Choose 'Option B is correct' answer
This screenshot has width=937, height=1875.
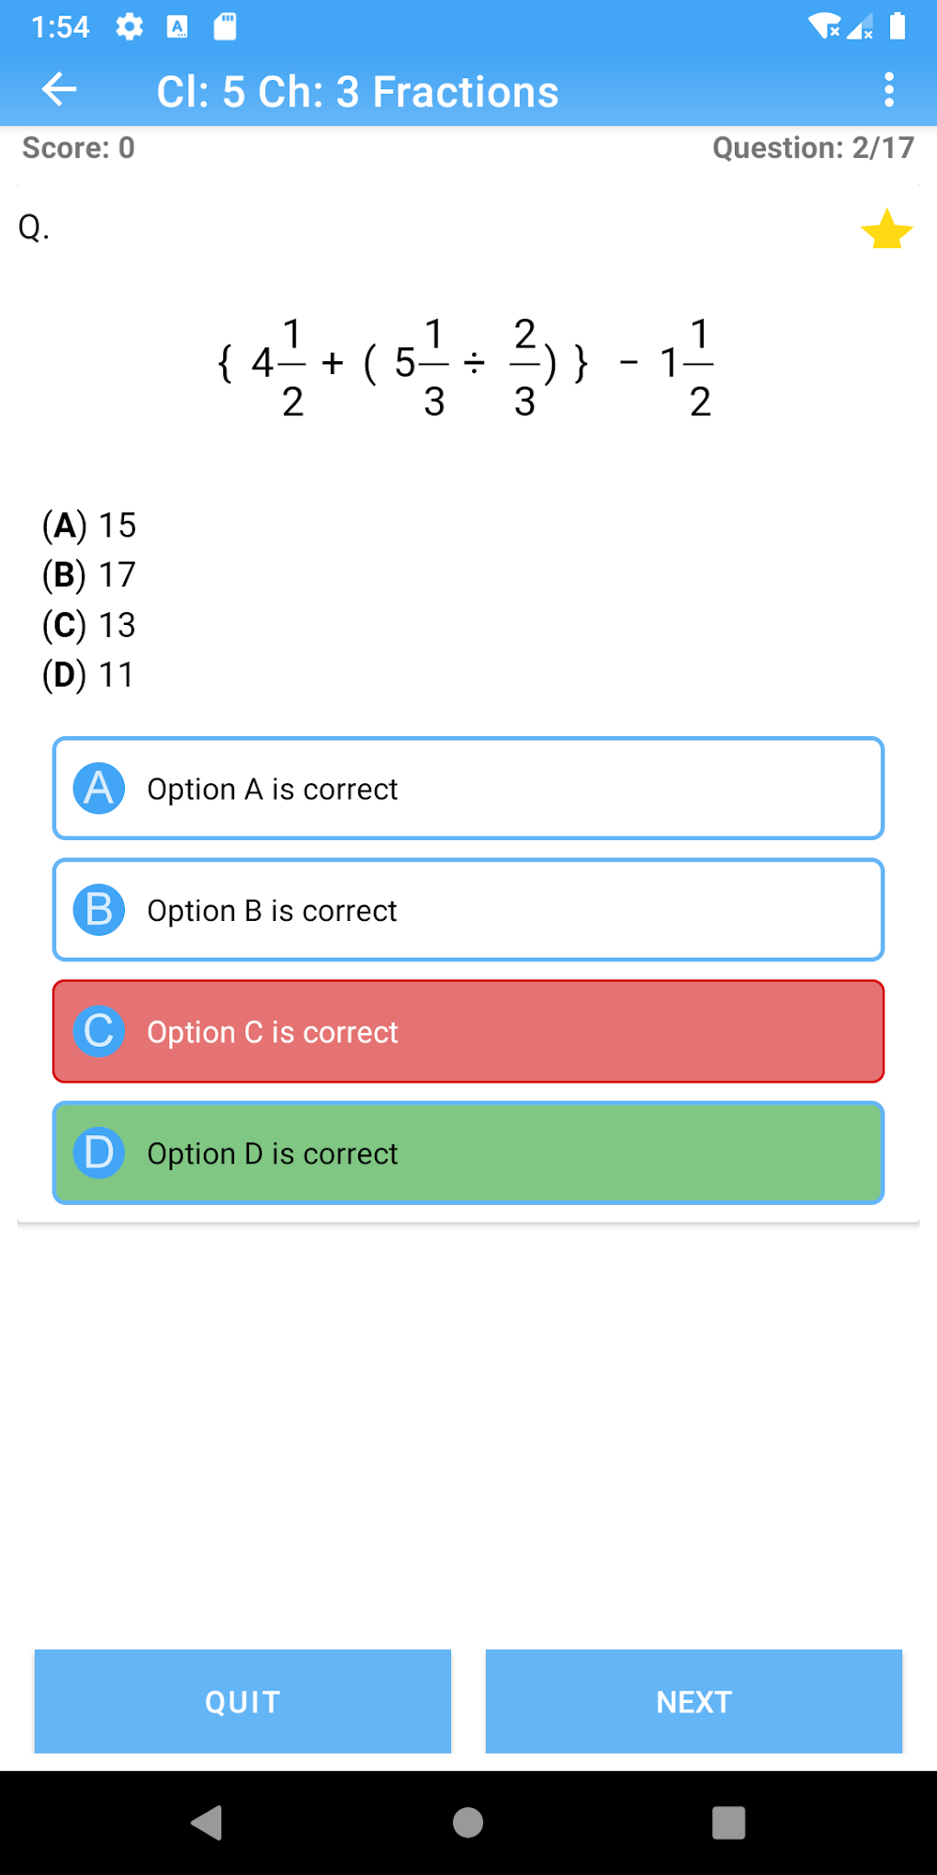pos(468,910)
